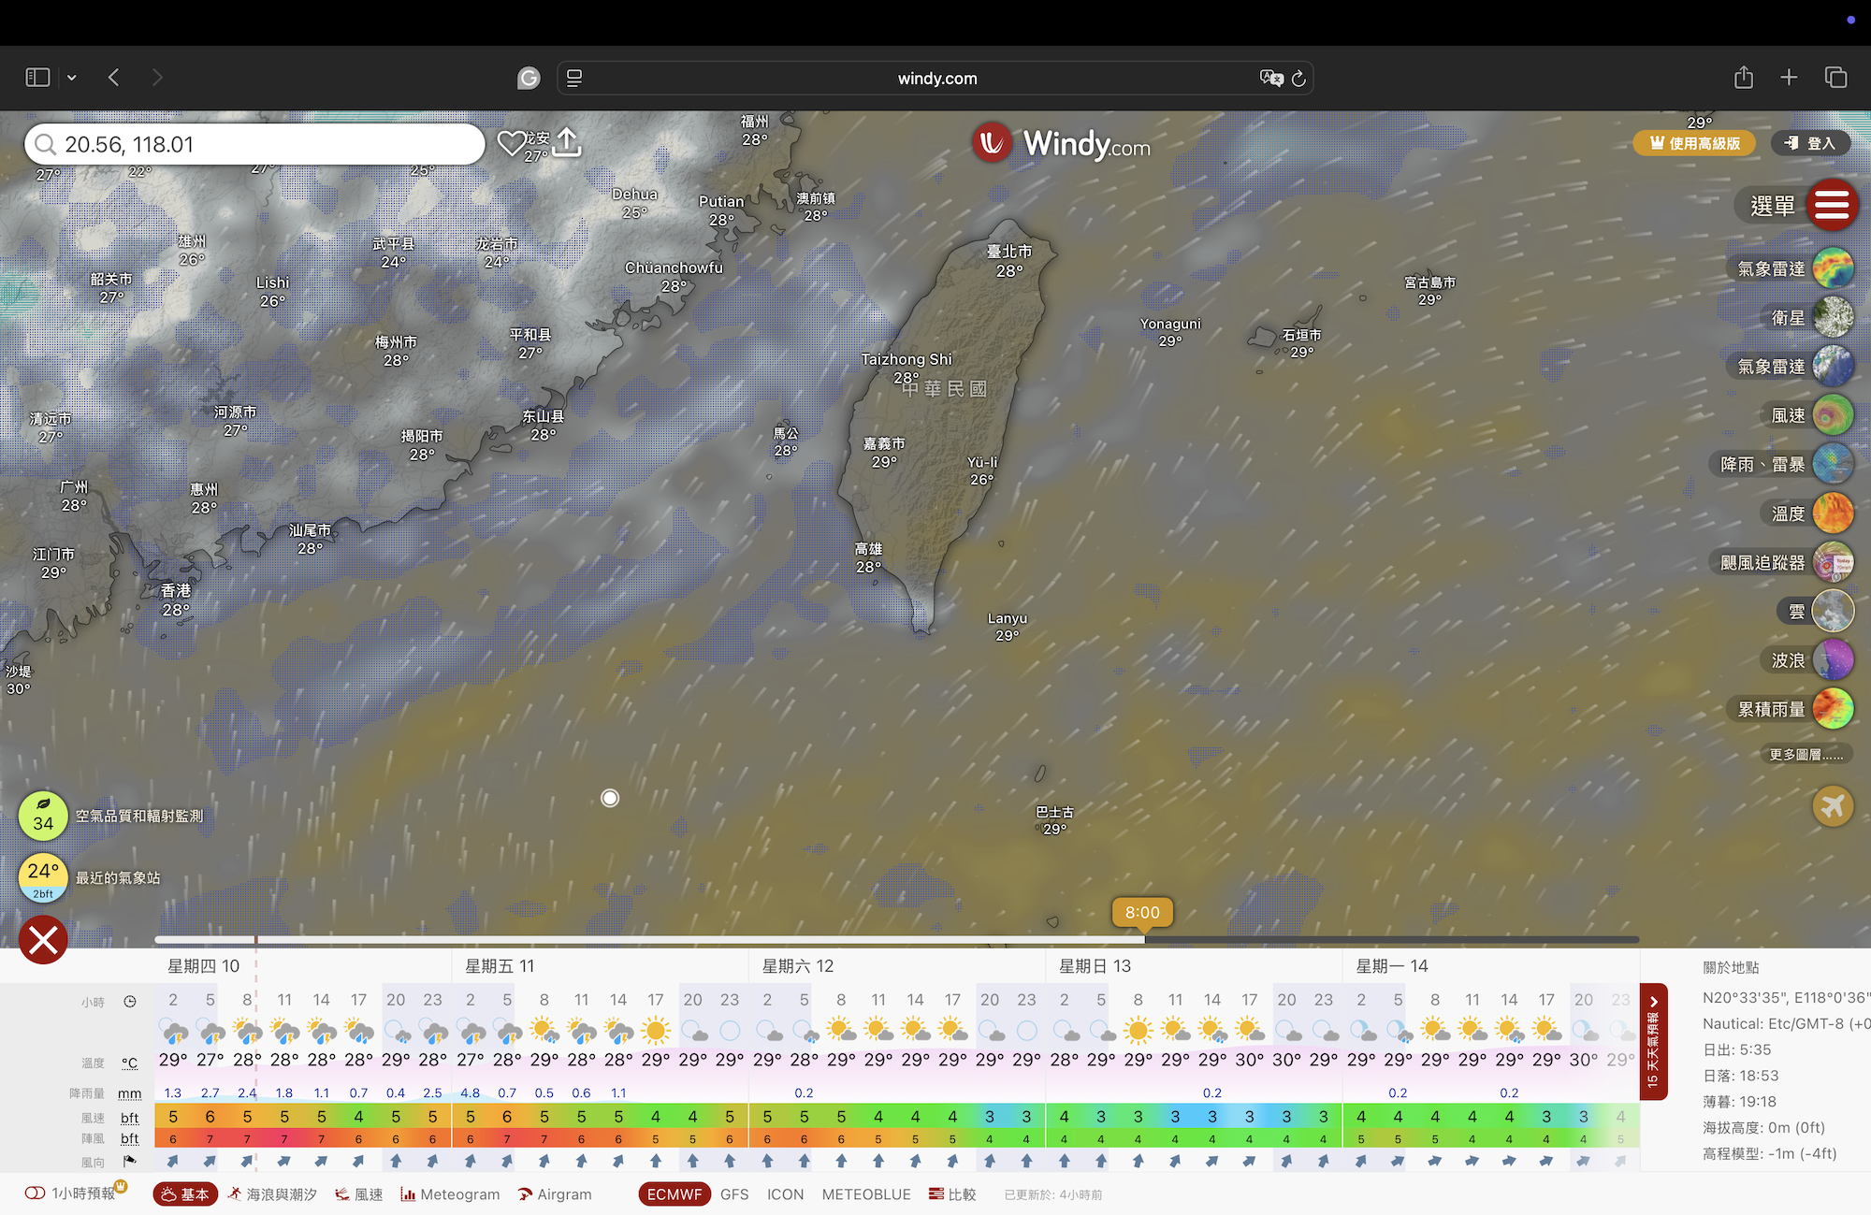Image resolution: width=1871 pixels, height=1215 pixels.
Task: Open Safari sidebar dropdown chevron
Action: click(71, 78)
